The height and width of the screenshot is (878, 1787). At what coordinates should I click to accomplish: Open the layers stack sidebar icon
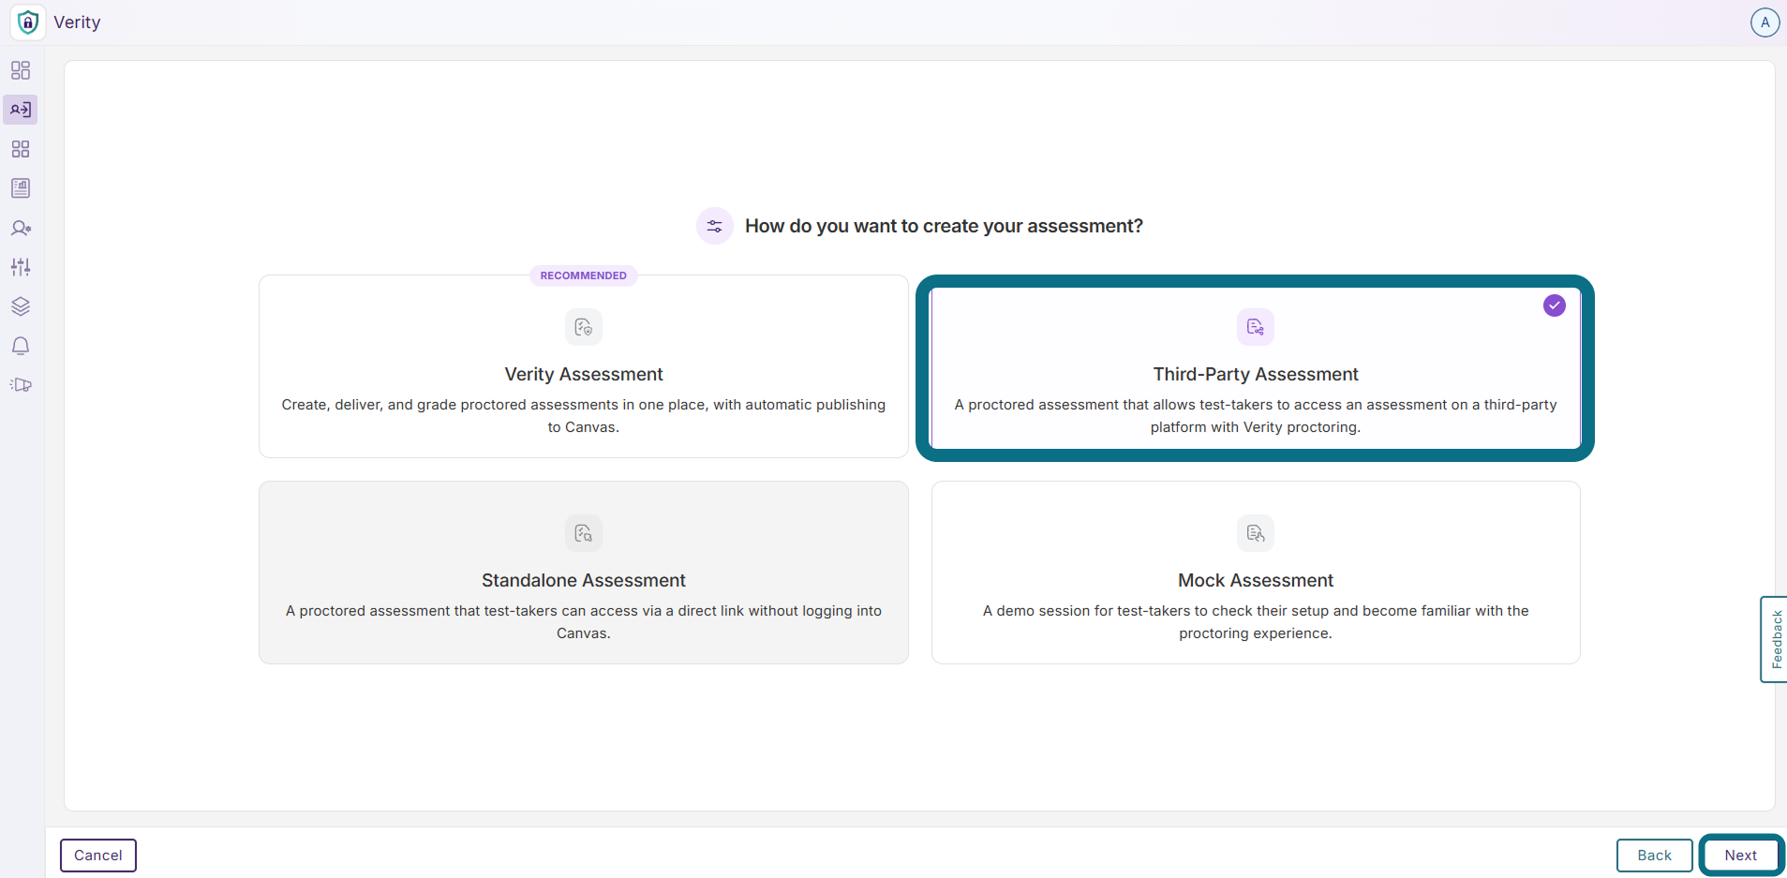point(21,306)
